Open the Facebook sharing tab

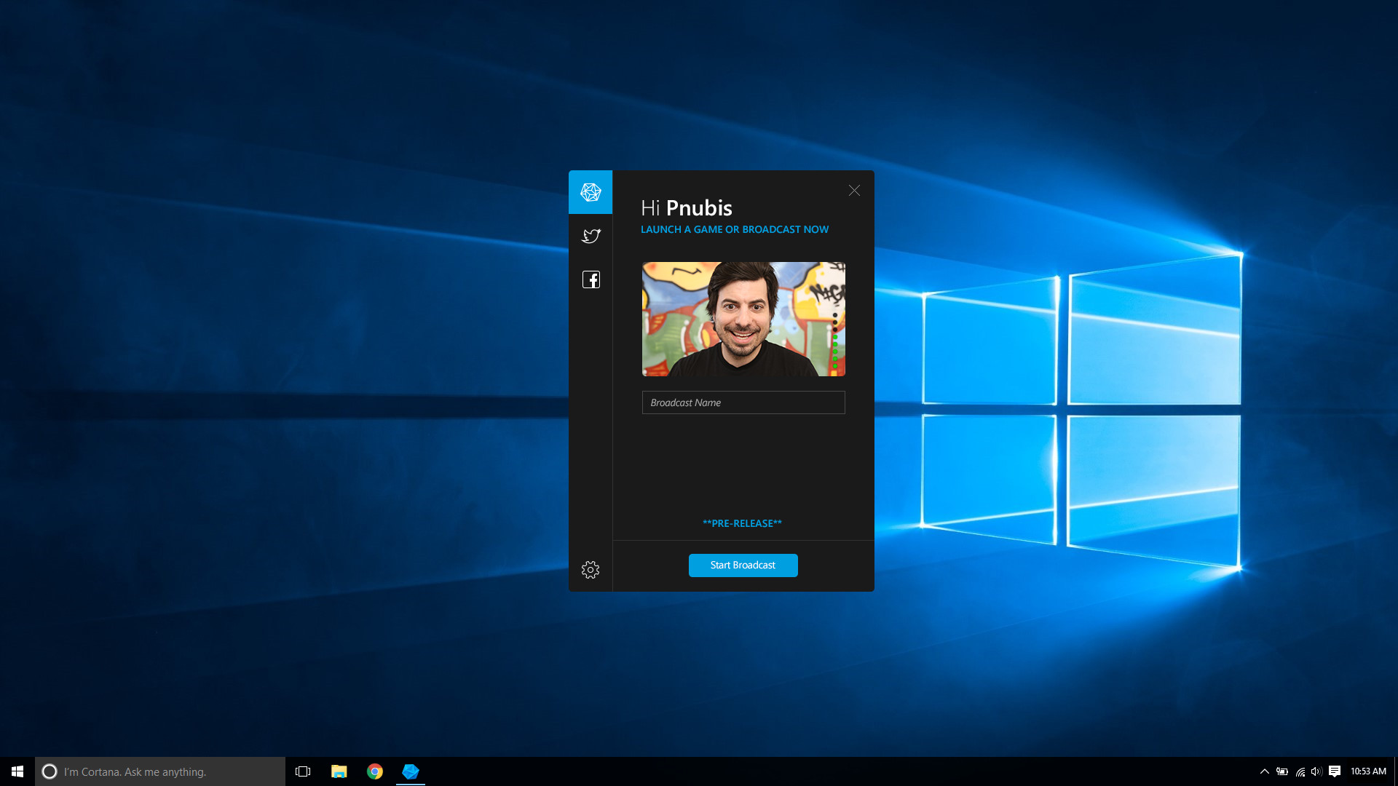[591, 279]
